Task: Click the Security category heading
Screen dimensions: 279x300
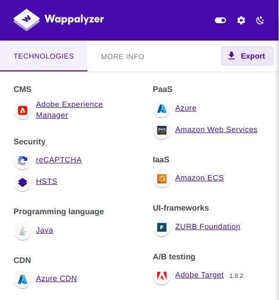Action: pos(29,142)
